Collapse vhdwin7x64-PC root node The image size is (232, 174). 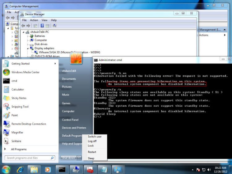click(24, 32)
